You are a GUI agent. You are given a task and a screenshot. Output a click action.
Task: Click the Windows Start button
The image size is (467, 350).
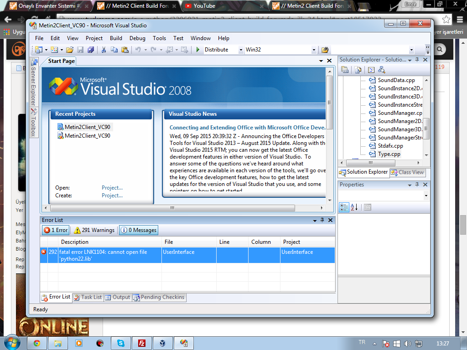click(x=11, y=343)
